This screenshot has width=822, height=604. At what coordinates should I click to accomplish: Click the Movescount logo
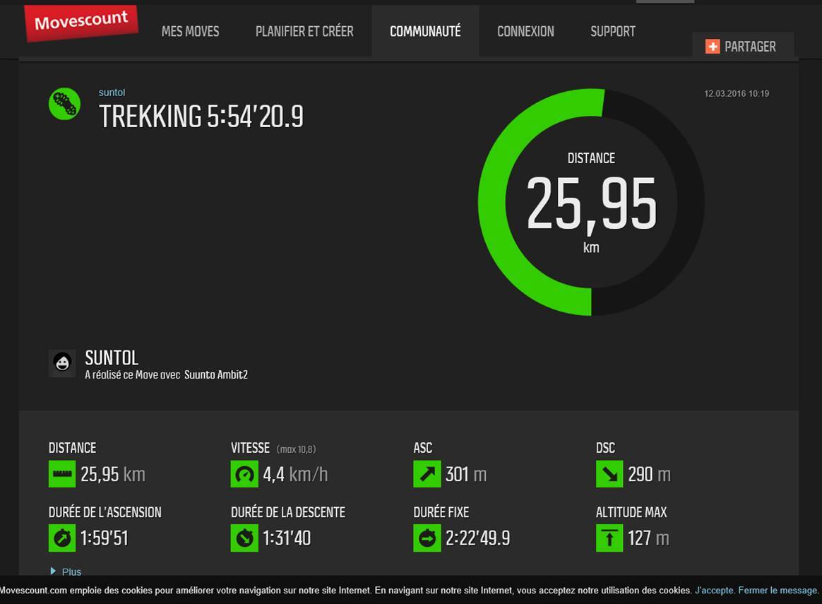(81, 23)
